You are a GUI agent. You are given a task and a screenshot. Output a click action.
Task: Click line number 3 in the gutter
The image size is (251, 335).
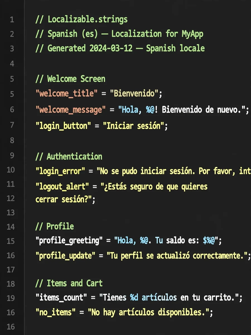point(12,48)
